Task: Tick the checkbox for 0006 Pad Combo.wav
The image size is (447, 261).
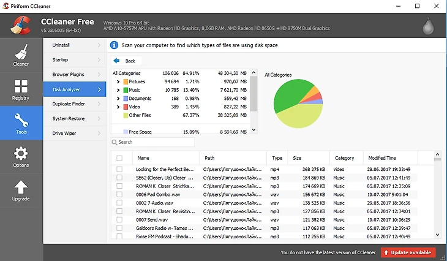Action: [x=119, y=194]
